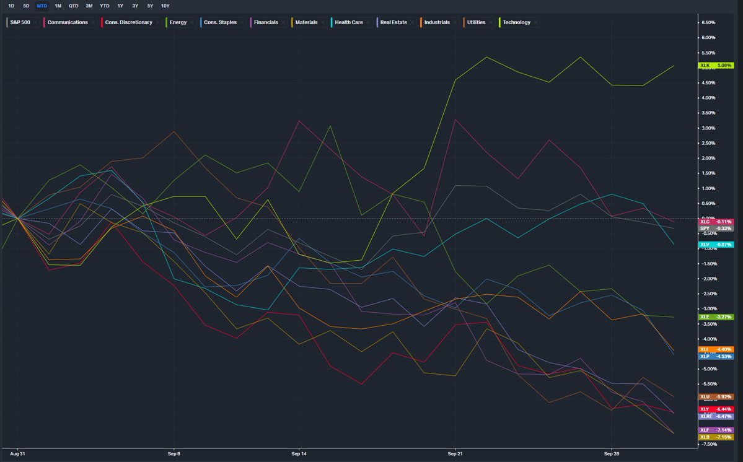Remove Real Estate series with its x icon
The image size is (743, 462).
coord(411,22)
